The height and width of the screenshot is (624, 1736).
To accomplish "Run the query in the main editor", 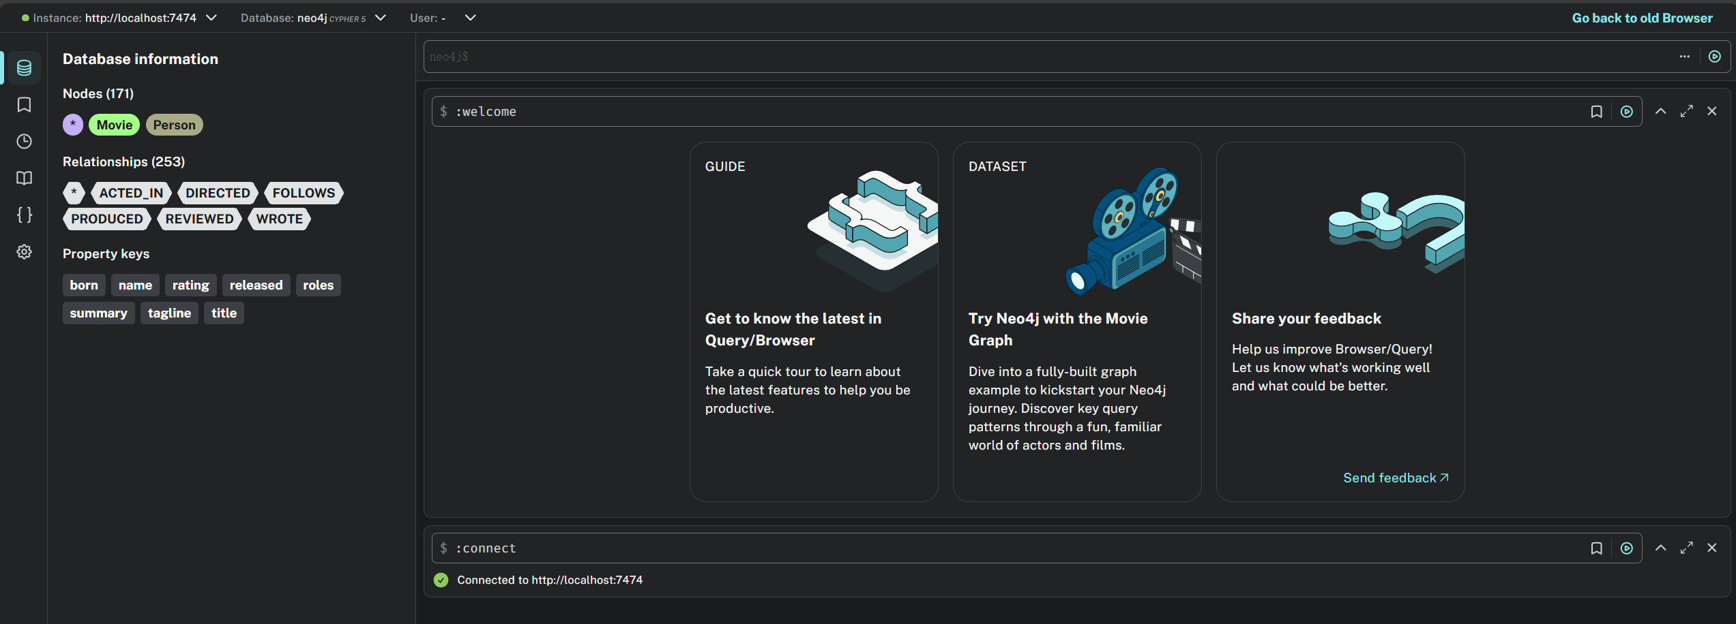I will point(1714,57).
